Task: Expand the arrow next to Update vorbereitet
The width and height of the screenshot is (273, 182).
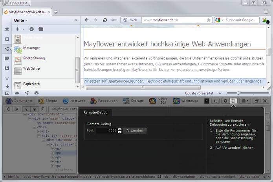Action: click(x=220, y=93)
